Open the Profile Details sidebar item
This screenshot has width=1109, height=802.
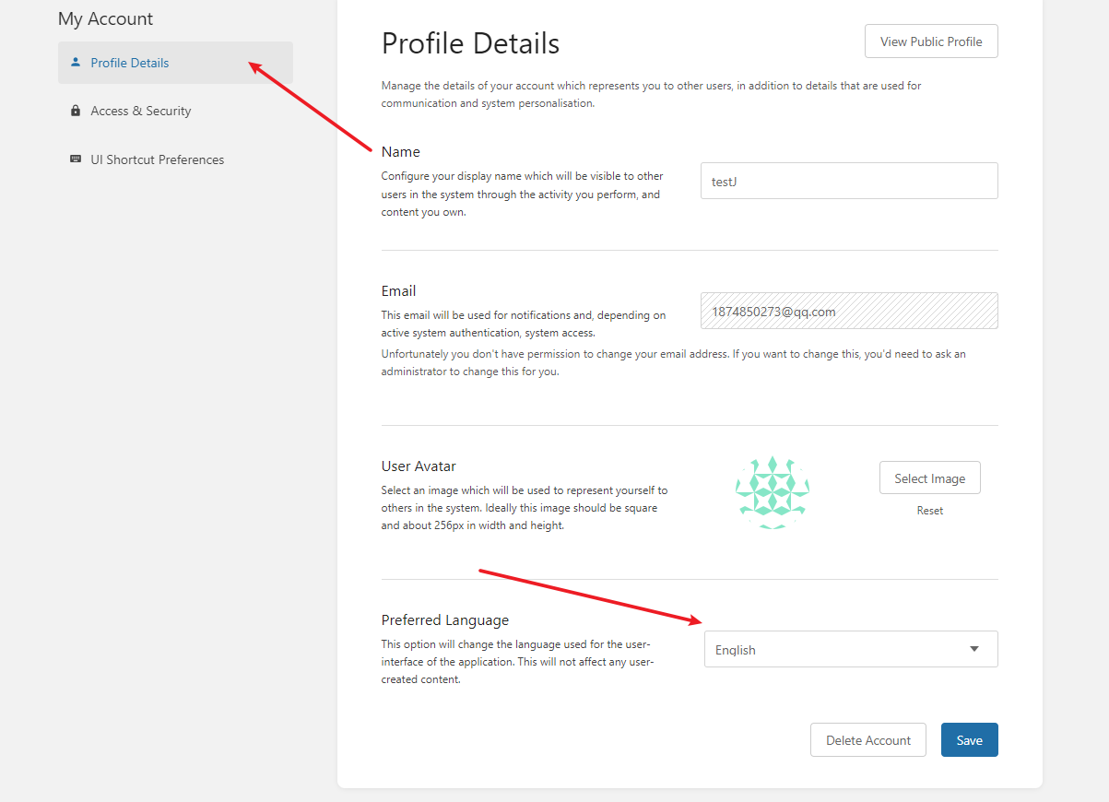point(130,63)
